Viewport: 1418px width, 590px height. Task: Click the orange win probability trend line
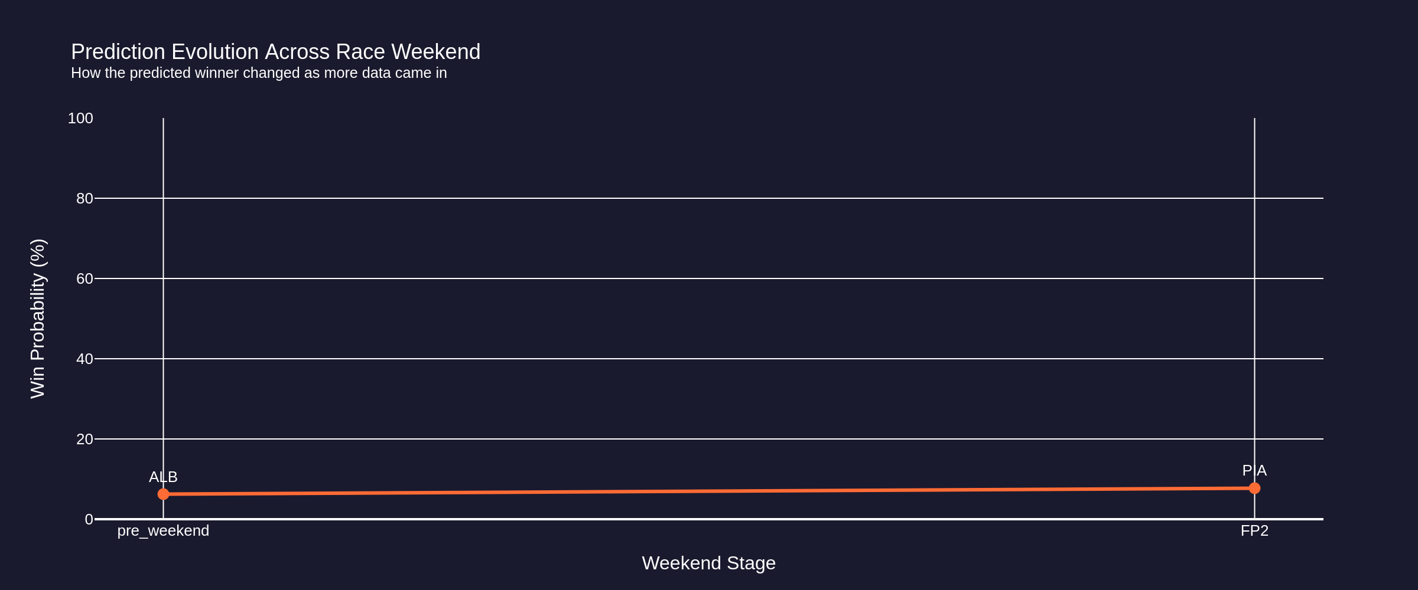[709, 491]
